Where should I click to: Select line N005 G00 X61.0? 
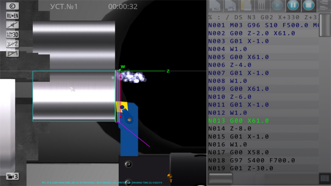263,57
